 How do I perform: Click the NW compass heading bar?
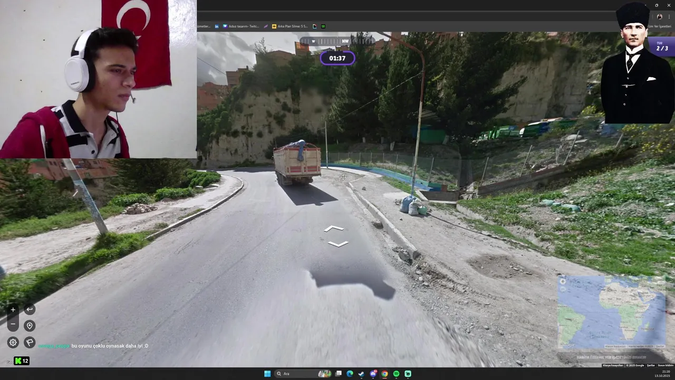coord(337,41)
